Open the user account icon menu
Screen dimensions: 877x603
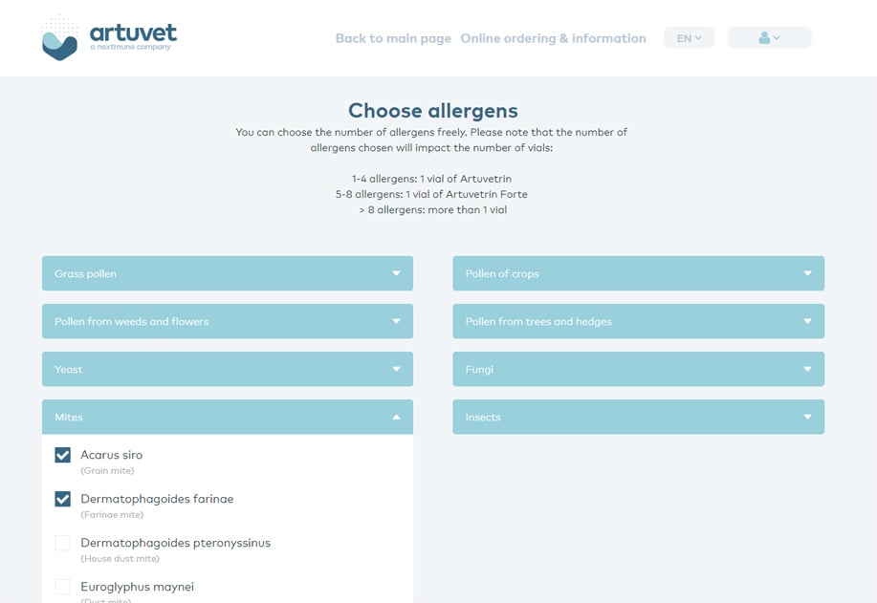(x=769, y=38)
